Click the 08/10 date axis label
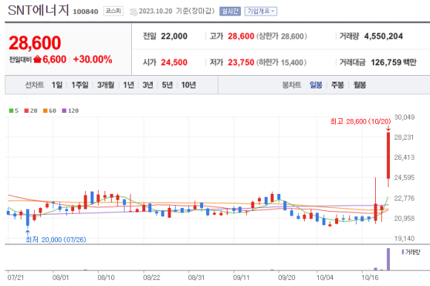 pos(106,278)
